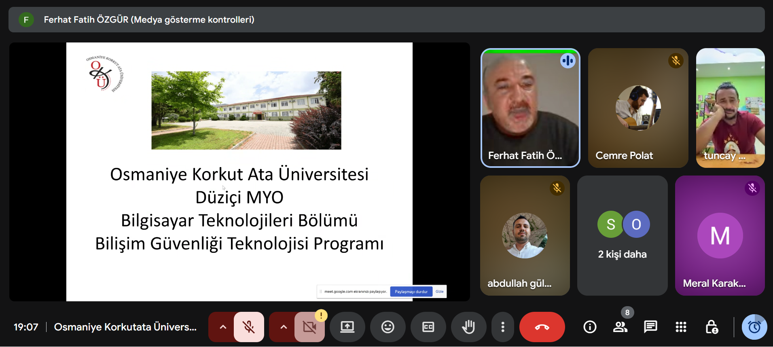This screenshot has width=773, height=347.
Task: Click the speaking indicator on Ferhat's tile
Action: 568,61
